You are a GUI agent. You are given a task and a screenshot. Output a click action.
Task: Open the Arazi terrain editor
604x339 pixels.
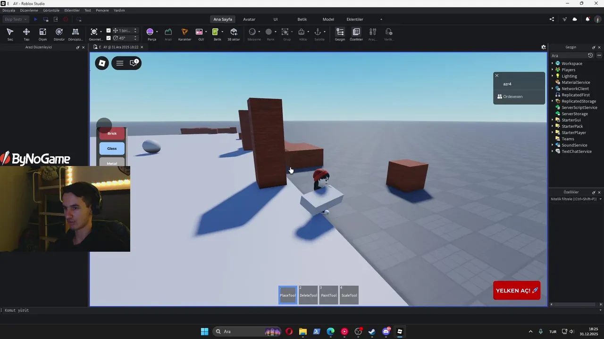point(168,34)
